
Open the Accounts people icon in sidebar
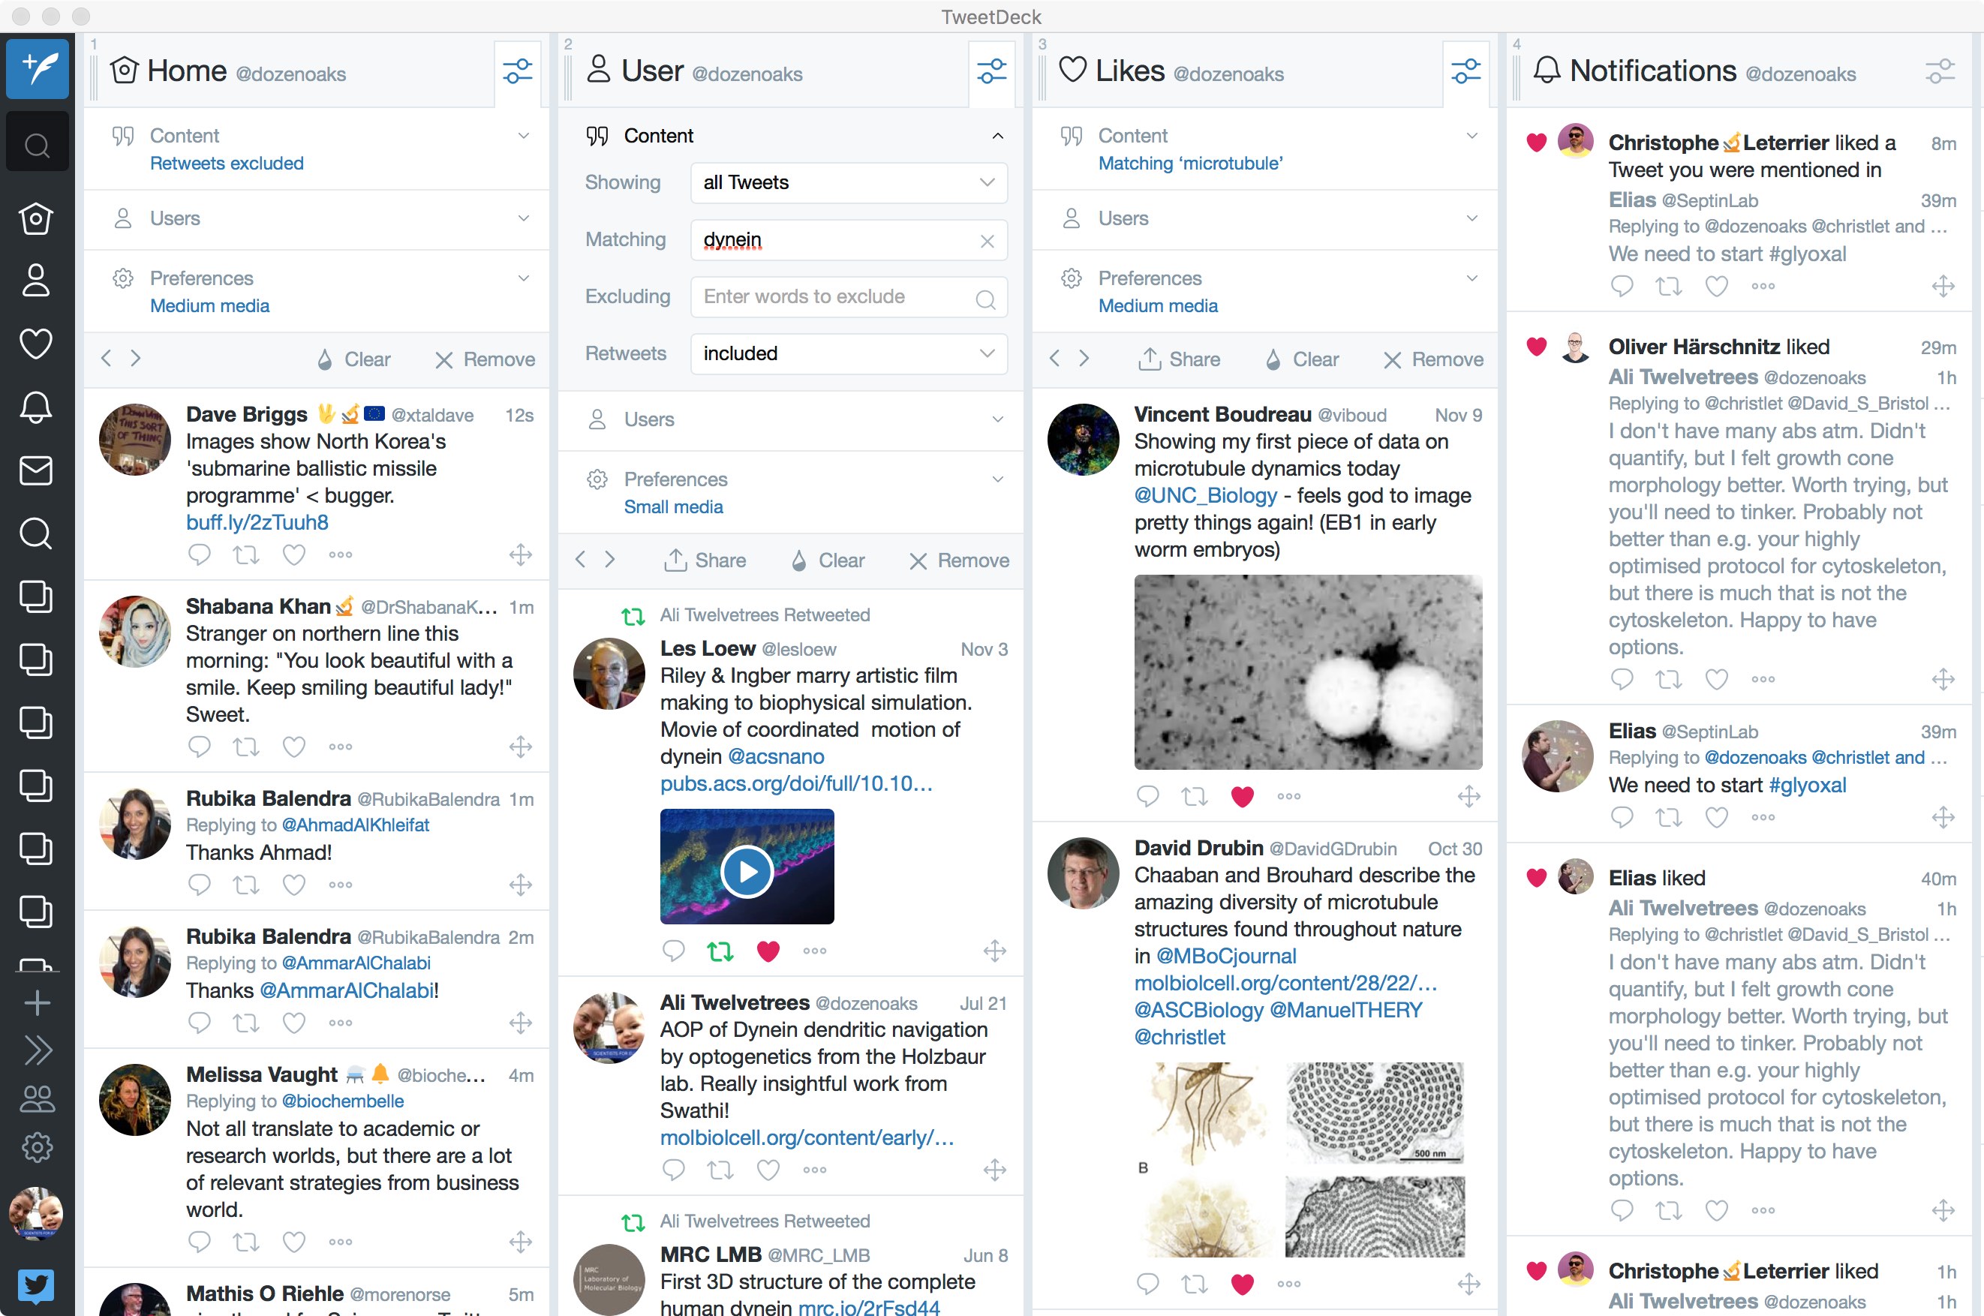pyautogui.click(x=37, y=1098)
